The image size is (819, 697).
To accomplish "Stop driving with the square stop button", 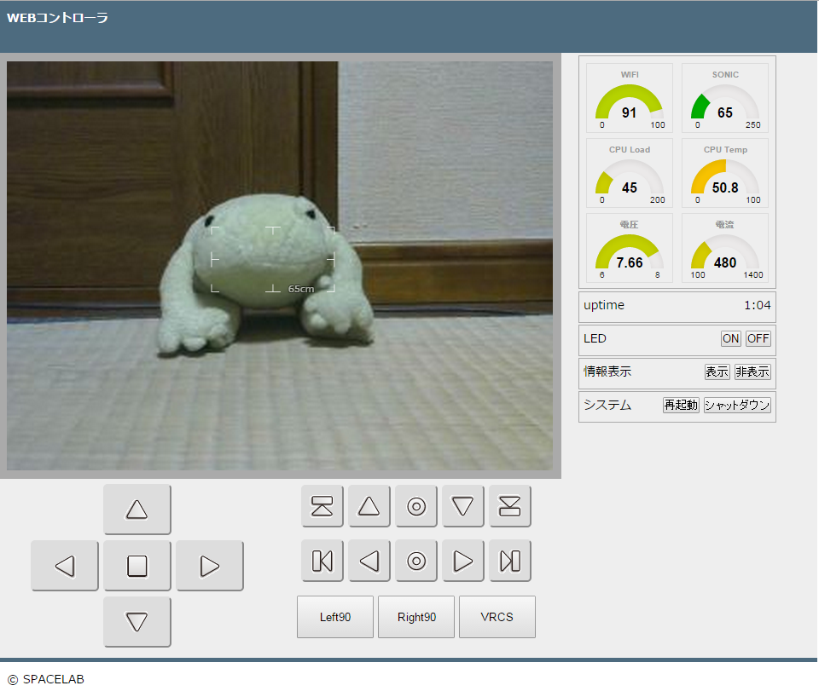I will 136,566.
